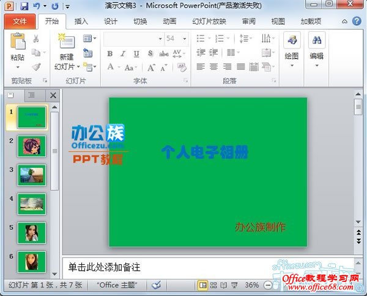
Task: Select slide 3 thumbnail in slide panel
Action: 32,174
